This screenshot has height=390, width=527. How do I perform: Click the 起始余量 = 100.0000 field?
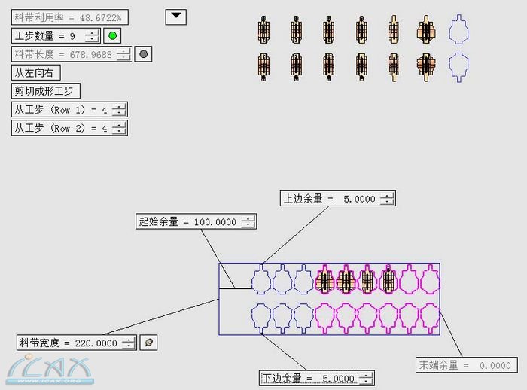(x=196, y=221)
